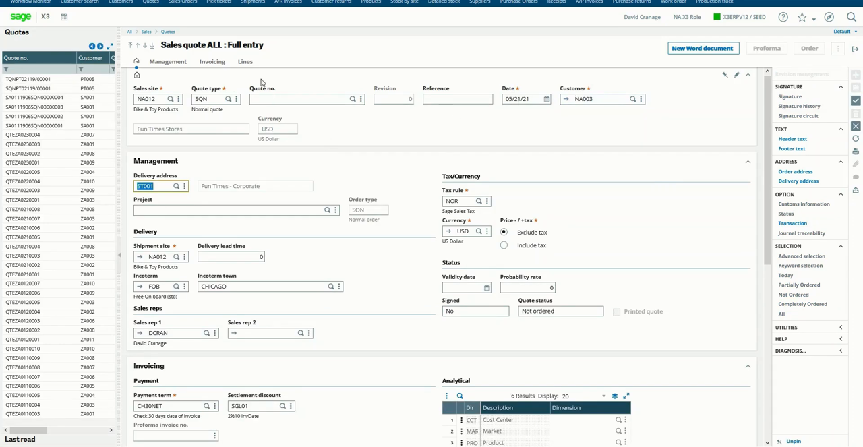Go to next page of quotes list
Viewport: 863px width, 447px height.
(x=100, y=46)
